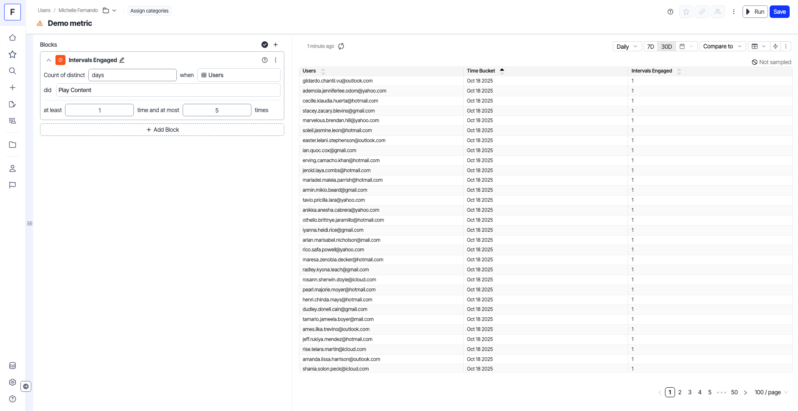The width and height of the screenshot is (798, 411).
Task: Select the 30D time range
Action: [666, 47]
